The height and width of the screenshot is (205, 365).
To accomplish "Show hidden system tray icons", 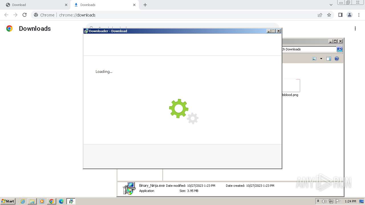I will pyautogui.click(x=318, y=201).
